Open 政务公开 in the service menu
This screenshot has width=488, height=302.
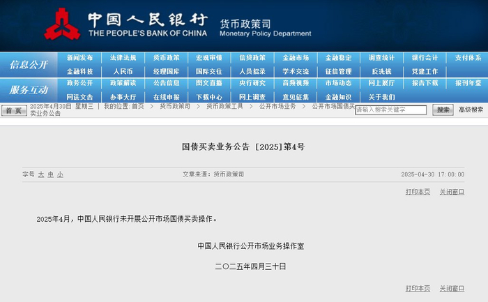pyautogui.click(x=79, y=83)
